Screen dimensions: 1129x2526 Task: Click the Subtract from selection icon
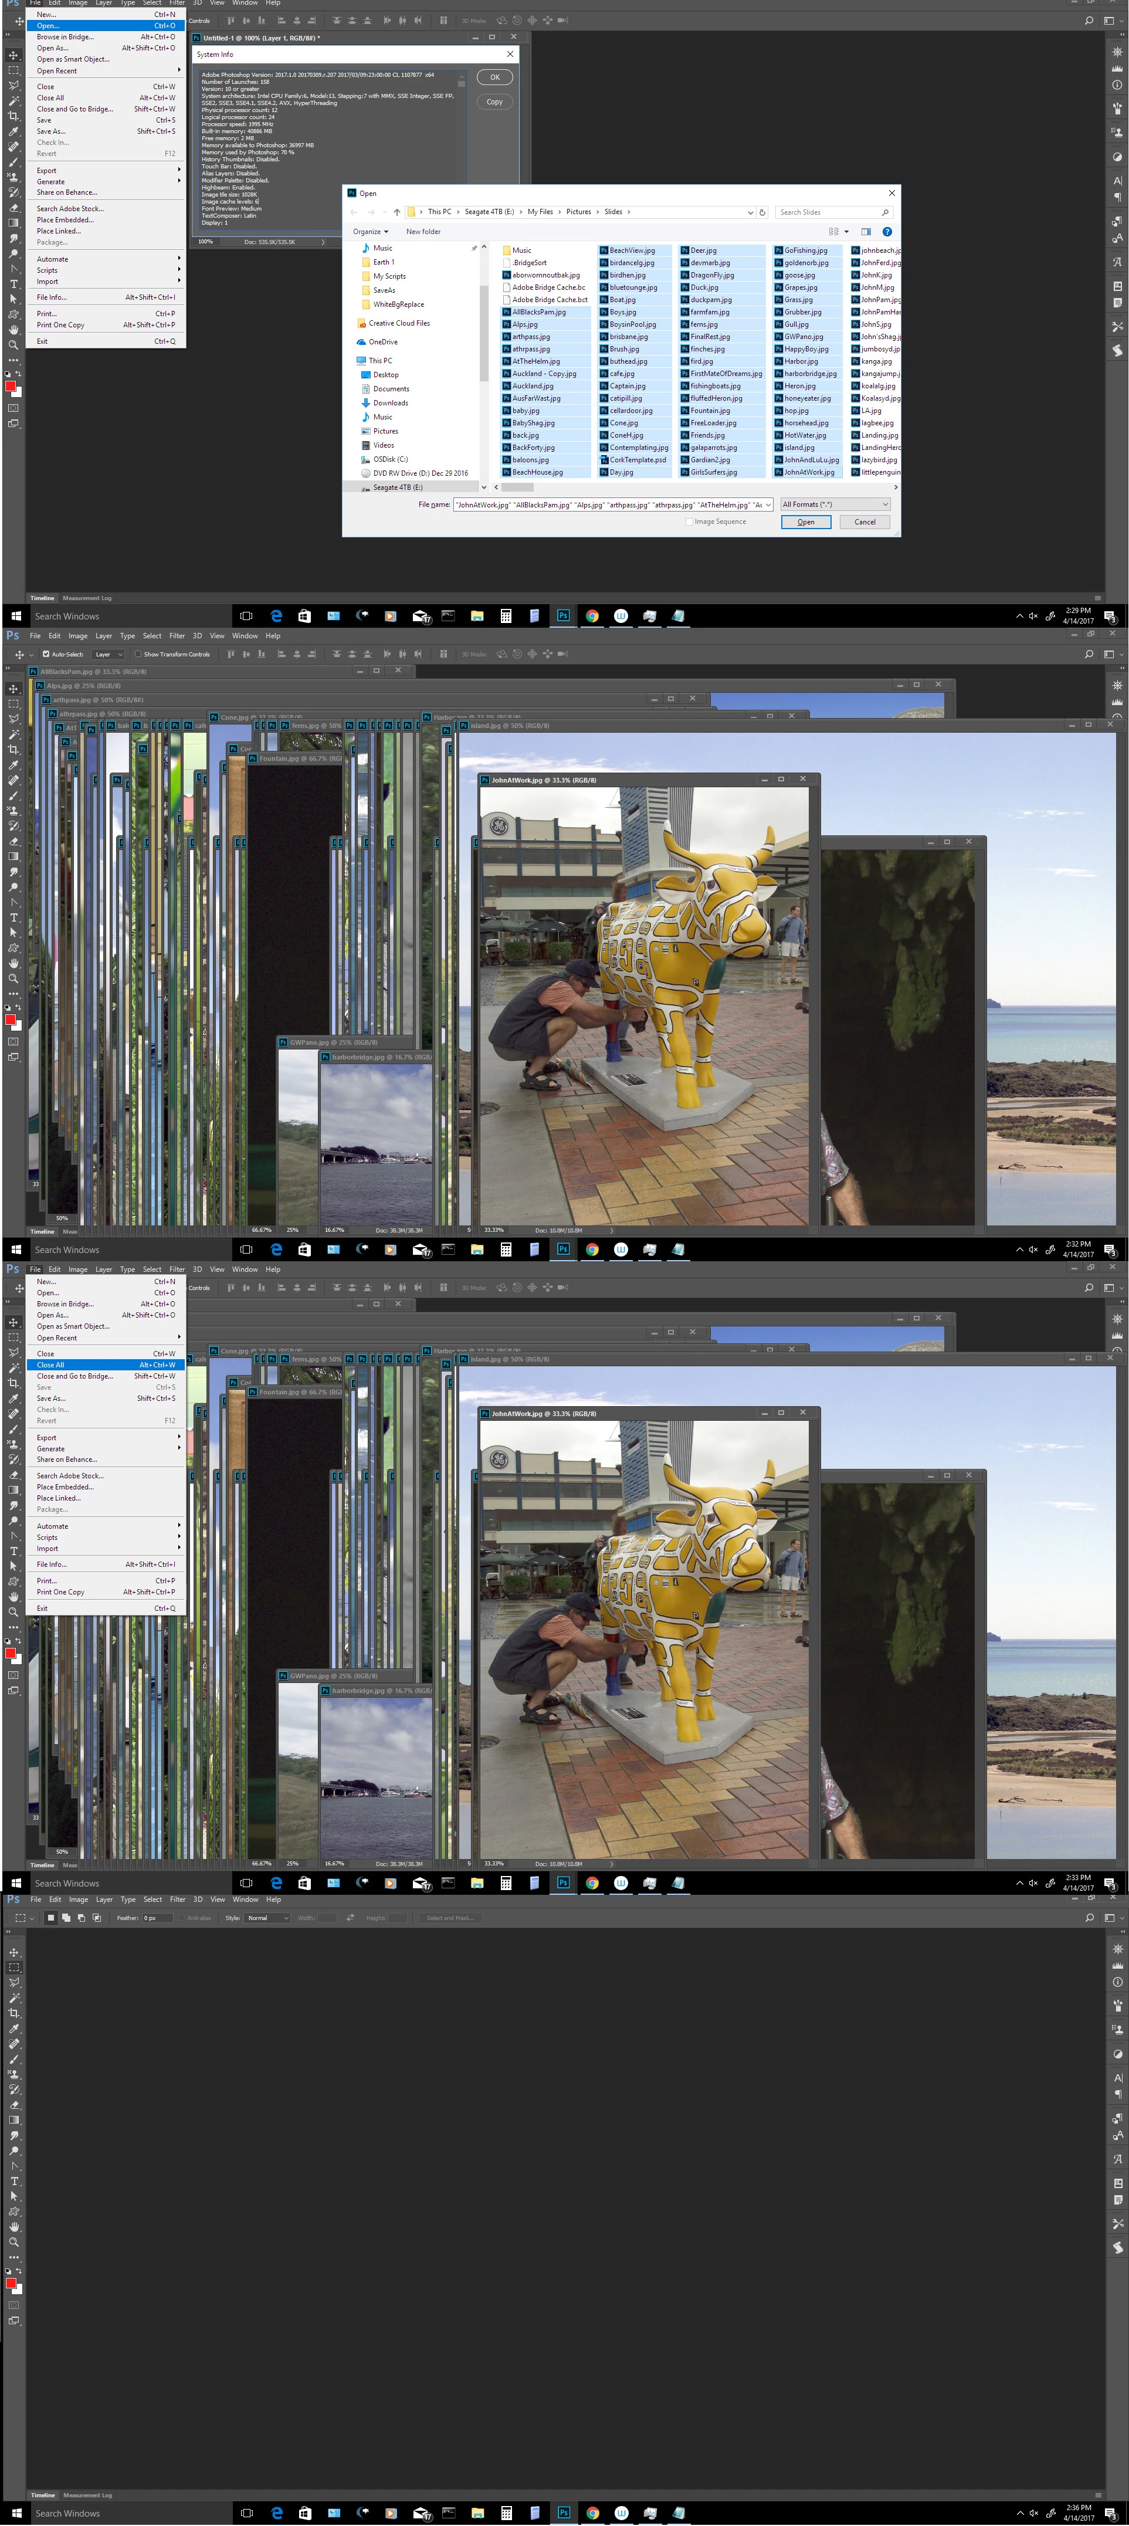pos(80,1917)
